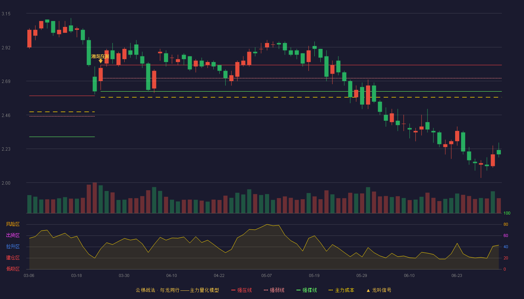Toggle the 强弱线 legend entry
The image size is (524, 299).
tap(274, 290)
